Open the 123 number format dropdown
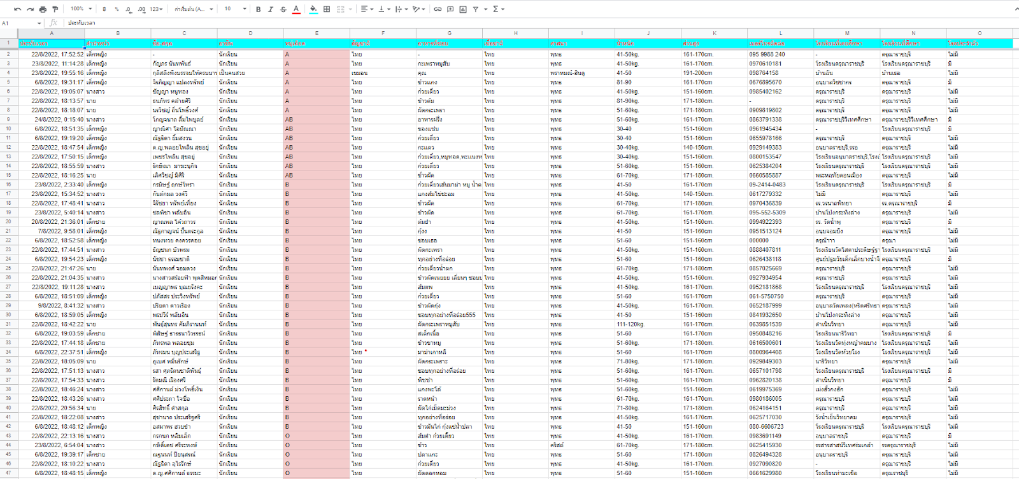The height and width of the screenshot is (479, 1019). pyautogui.click(x=156, y=9)
